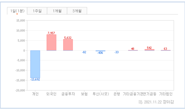Screen dimensions: 185x110
Task: Click the 외국인 axis label
Action: (x=51, y=94)
